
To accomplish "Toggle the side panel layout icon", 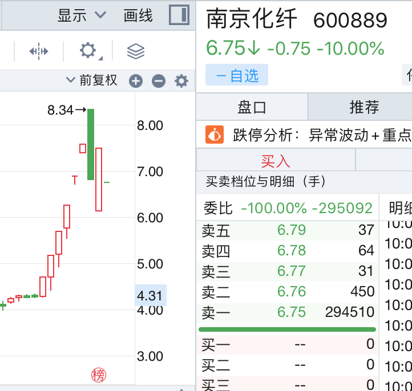I will click(179, 15).
